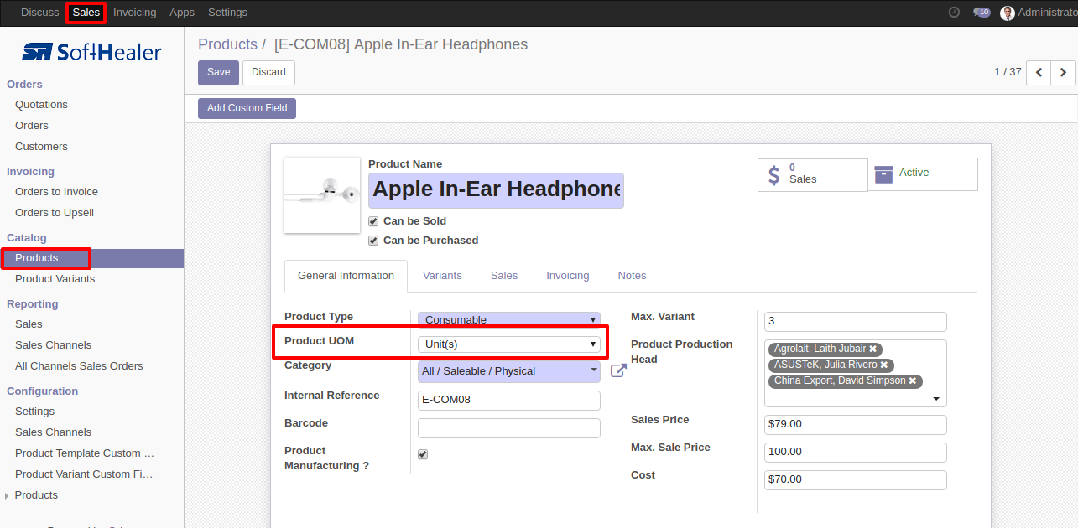Image resolution: width=1078 pixels, height=528 pixels.
Task: Open Sales Channels under Reporting
Action: point(53,345)
